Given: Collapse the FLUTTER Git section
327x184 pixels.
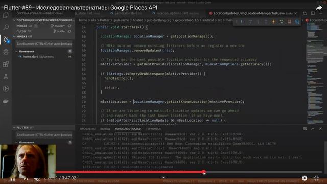Looking at the screenshot, I should point(14,127).
